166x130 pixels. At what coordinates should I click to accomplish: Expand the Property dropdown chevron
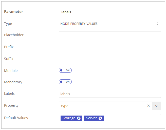click(x=156, y=106)
